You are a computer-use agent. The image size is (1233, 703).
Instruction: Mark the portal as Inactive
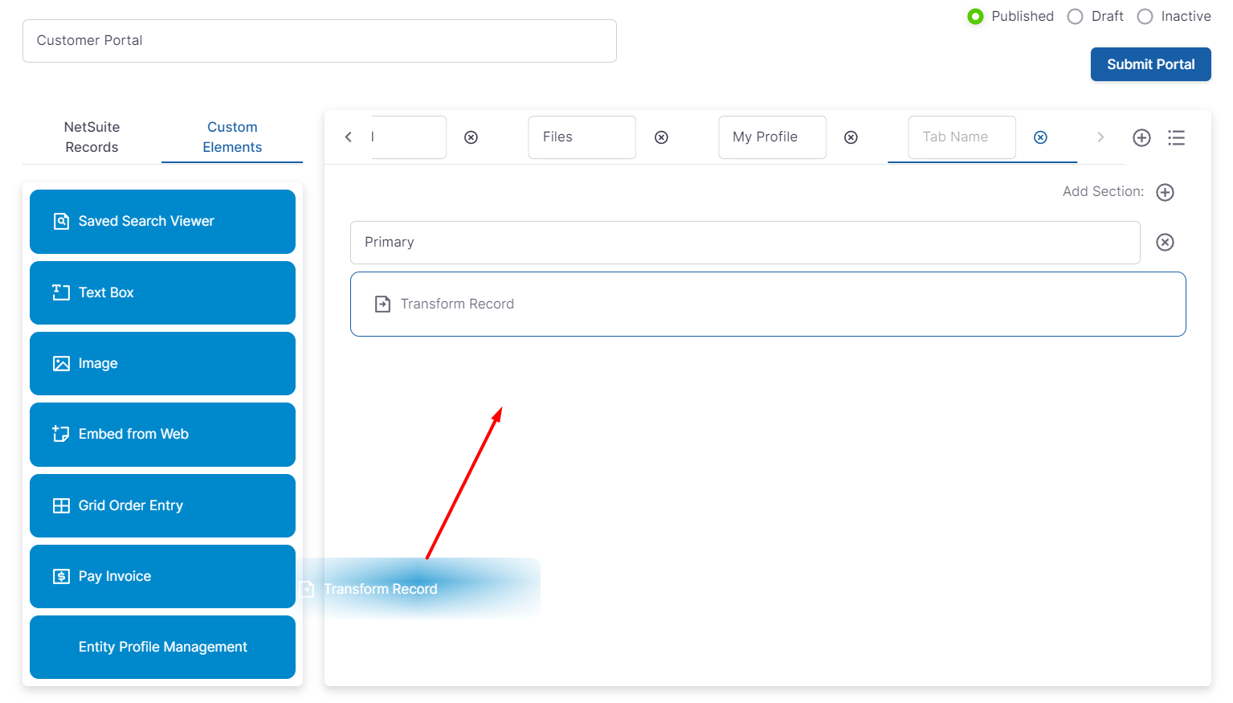click(1145, 17)
